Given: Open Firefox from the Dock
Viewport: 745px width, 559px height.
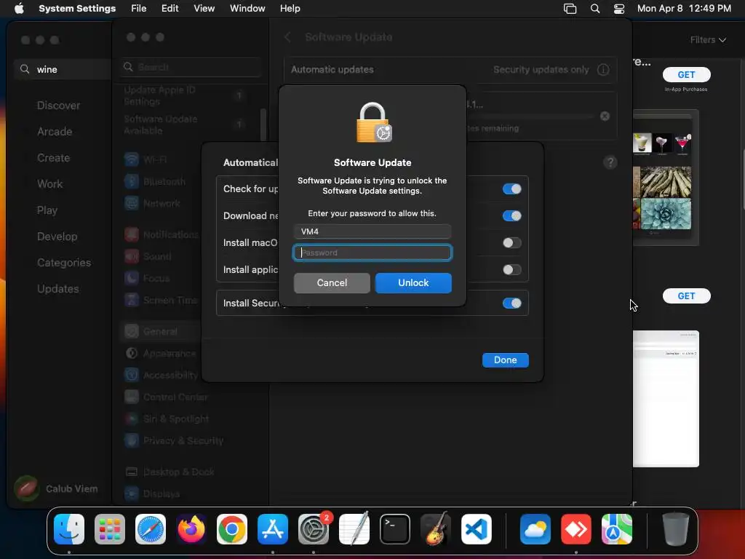Looking at the screenshot, I should 191,529.
